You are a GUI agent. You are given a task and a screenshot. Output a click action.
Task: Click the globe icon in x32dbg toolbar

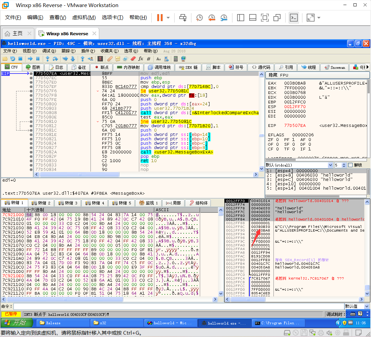click(183, 58)
